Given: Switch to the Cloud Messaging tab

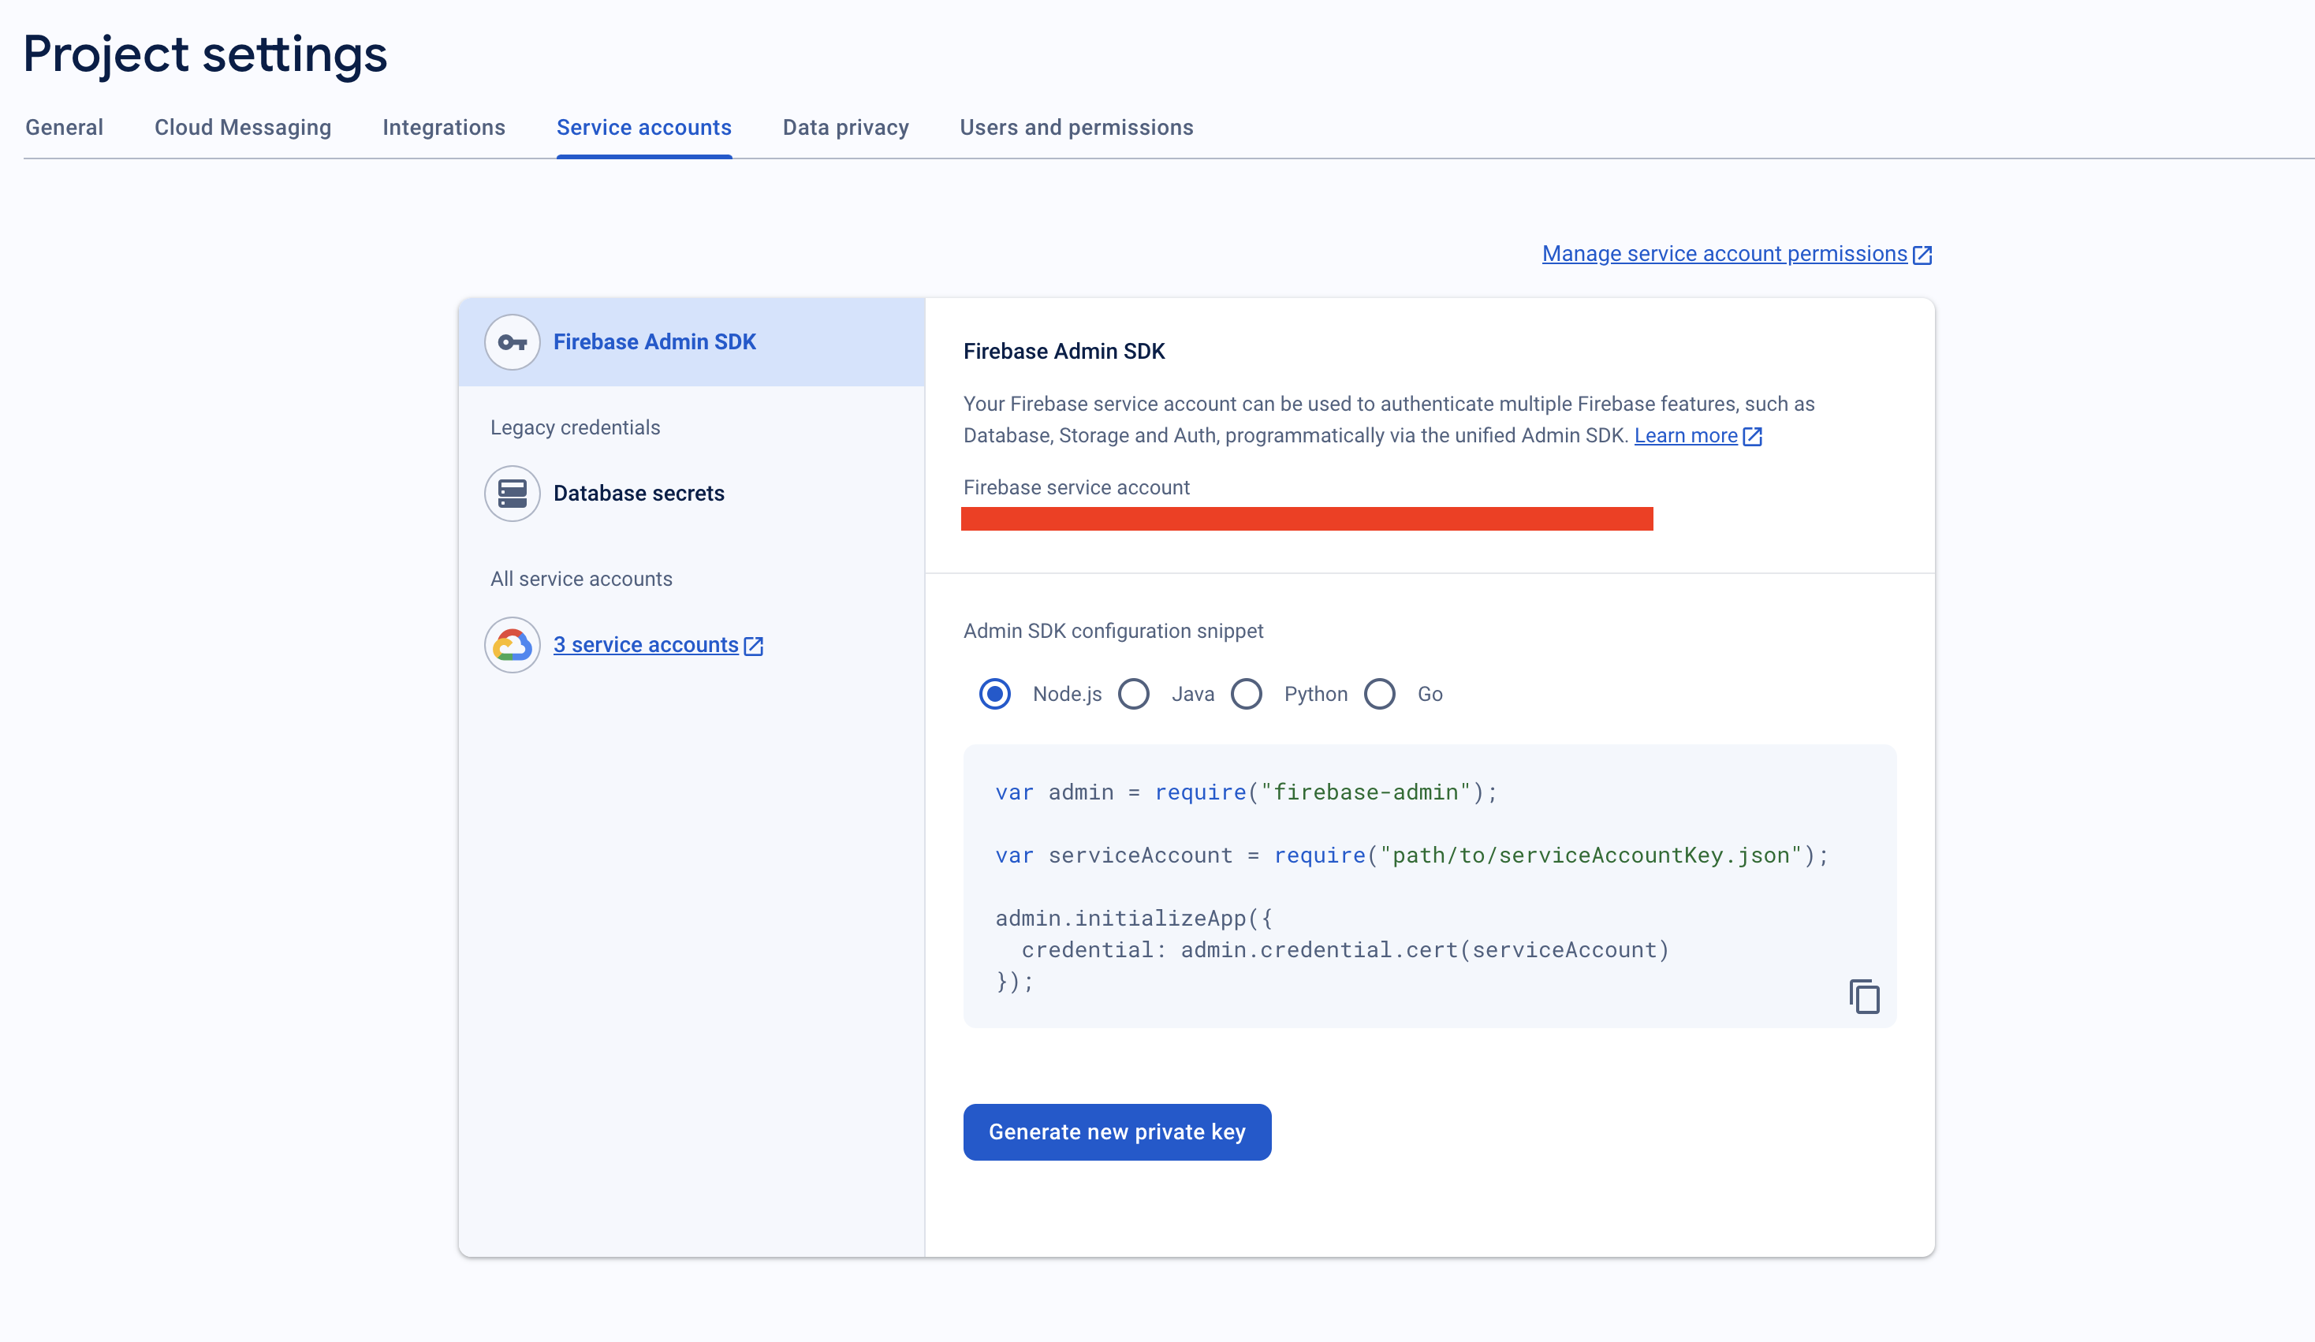Looking at the screenshot, I should pyautogui.click(x=243, y=128).
